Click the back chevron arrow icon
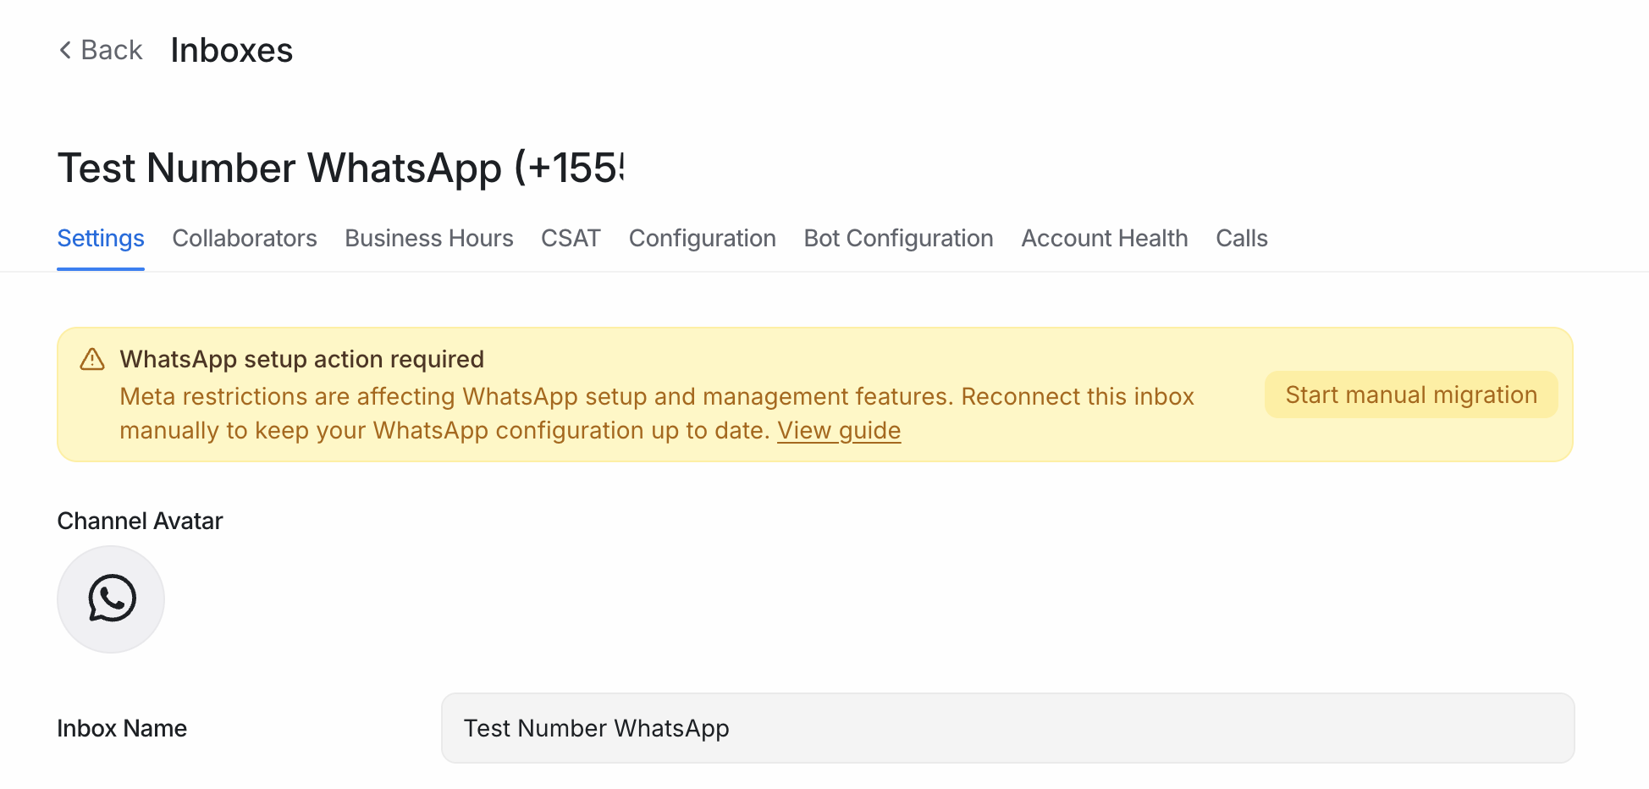 click(x=65, y=50)
